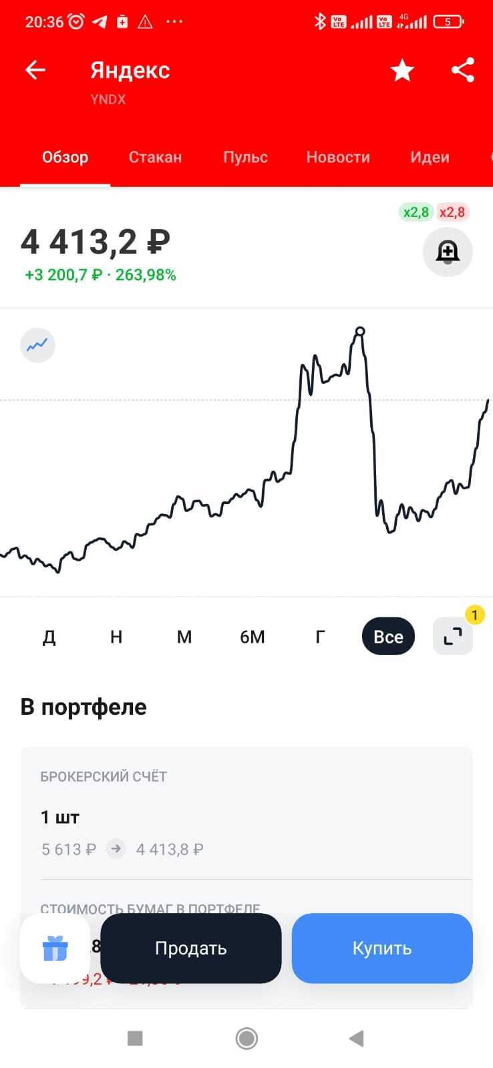Tap the peak marker on the price chart
Viewport: 493px width, 1068px height.
[360, 331]
